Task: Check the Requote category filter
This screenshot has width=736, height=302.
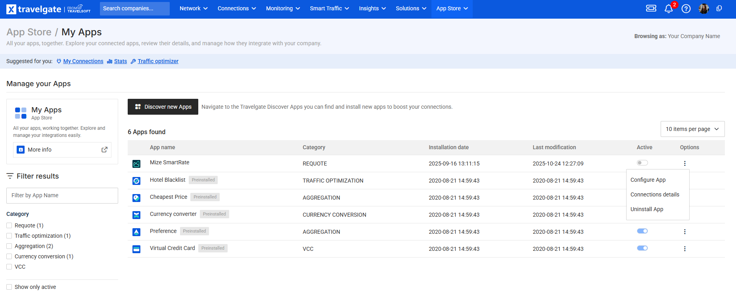Action: 9,225
